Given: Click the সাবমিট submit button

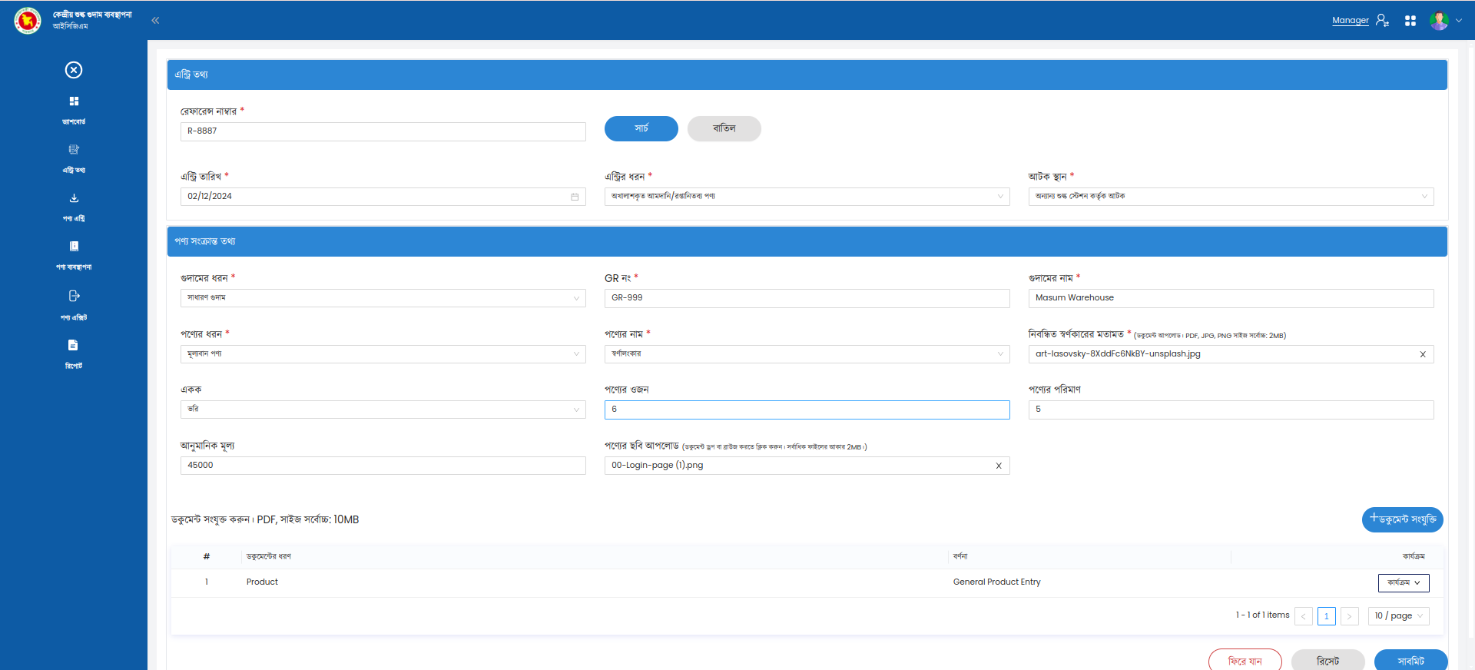Looking at the screenshot, I should pyautogui.click(x=1411, y=661).
